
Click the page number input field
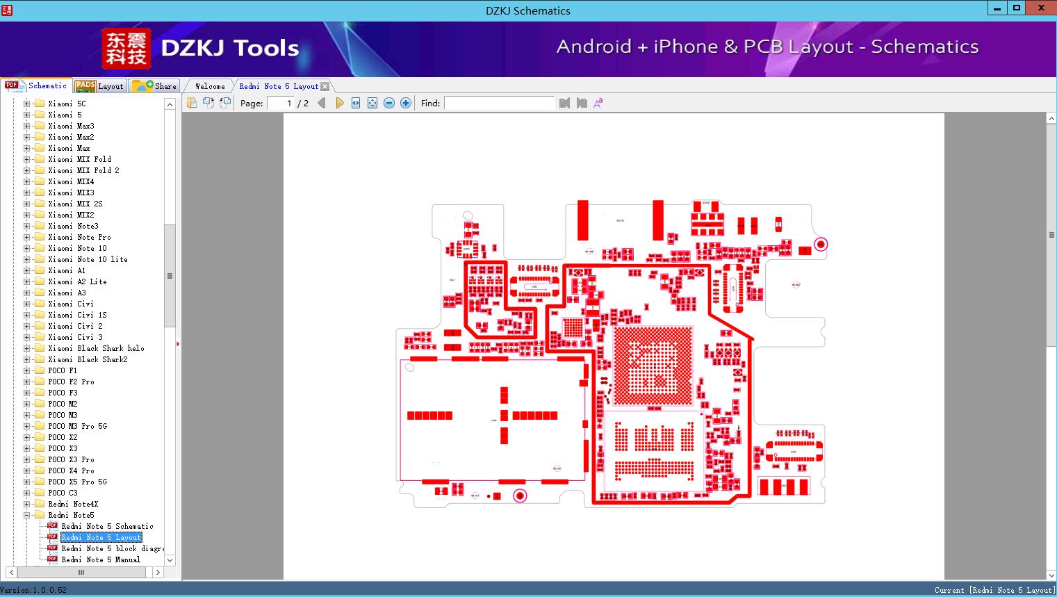click(281, 103)
